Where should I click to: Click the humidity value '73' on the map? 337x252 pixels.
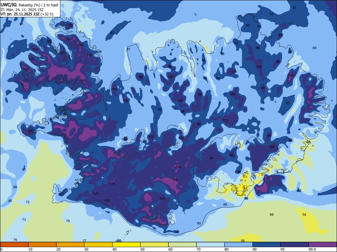coord(24,219)
